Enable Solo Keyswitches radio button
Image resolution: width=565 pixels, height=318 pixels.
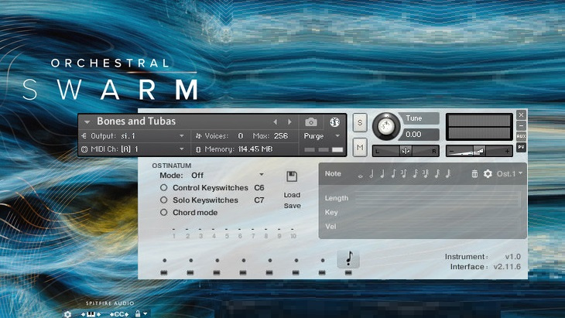(x=163, y=200)
